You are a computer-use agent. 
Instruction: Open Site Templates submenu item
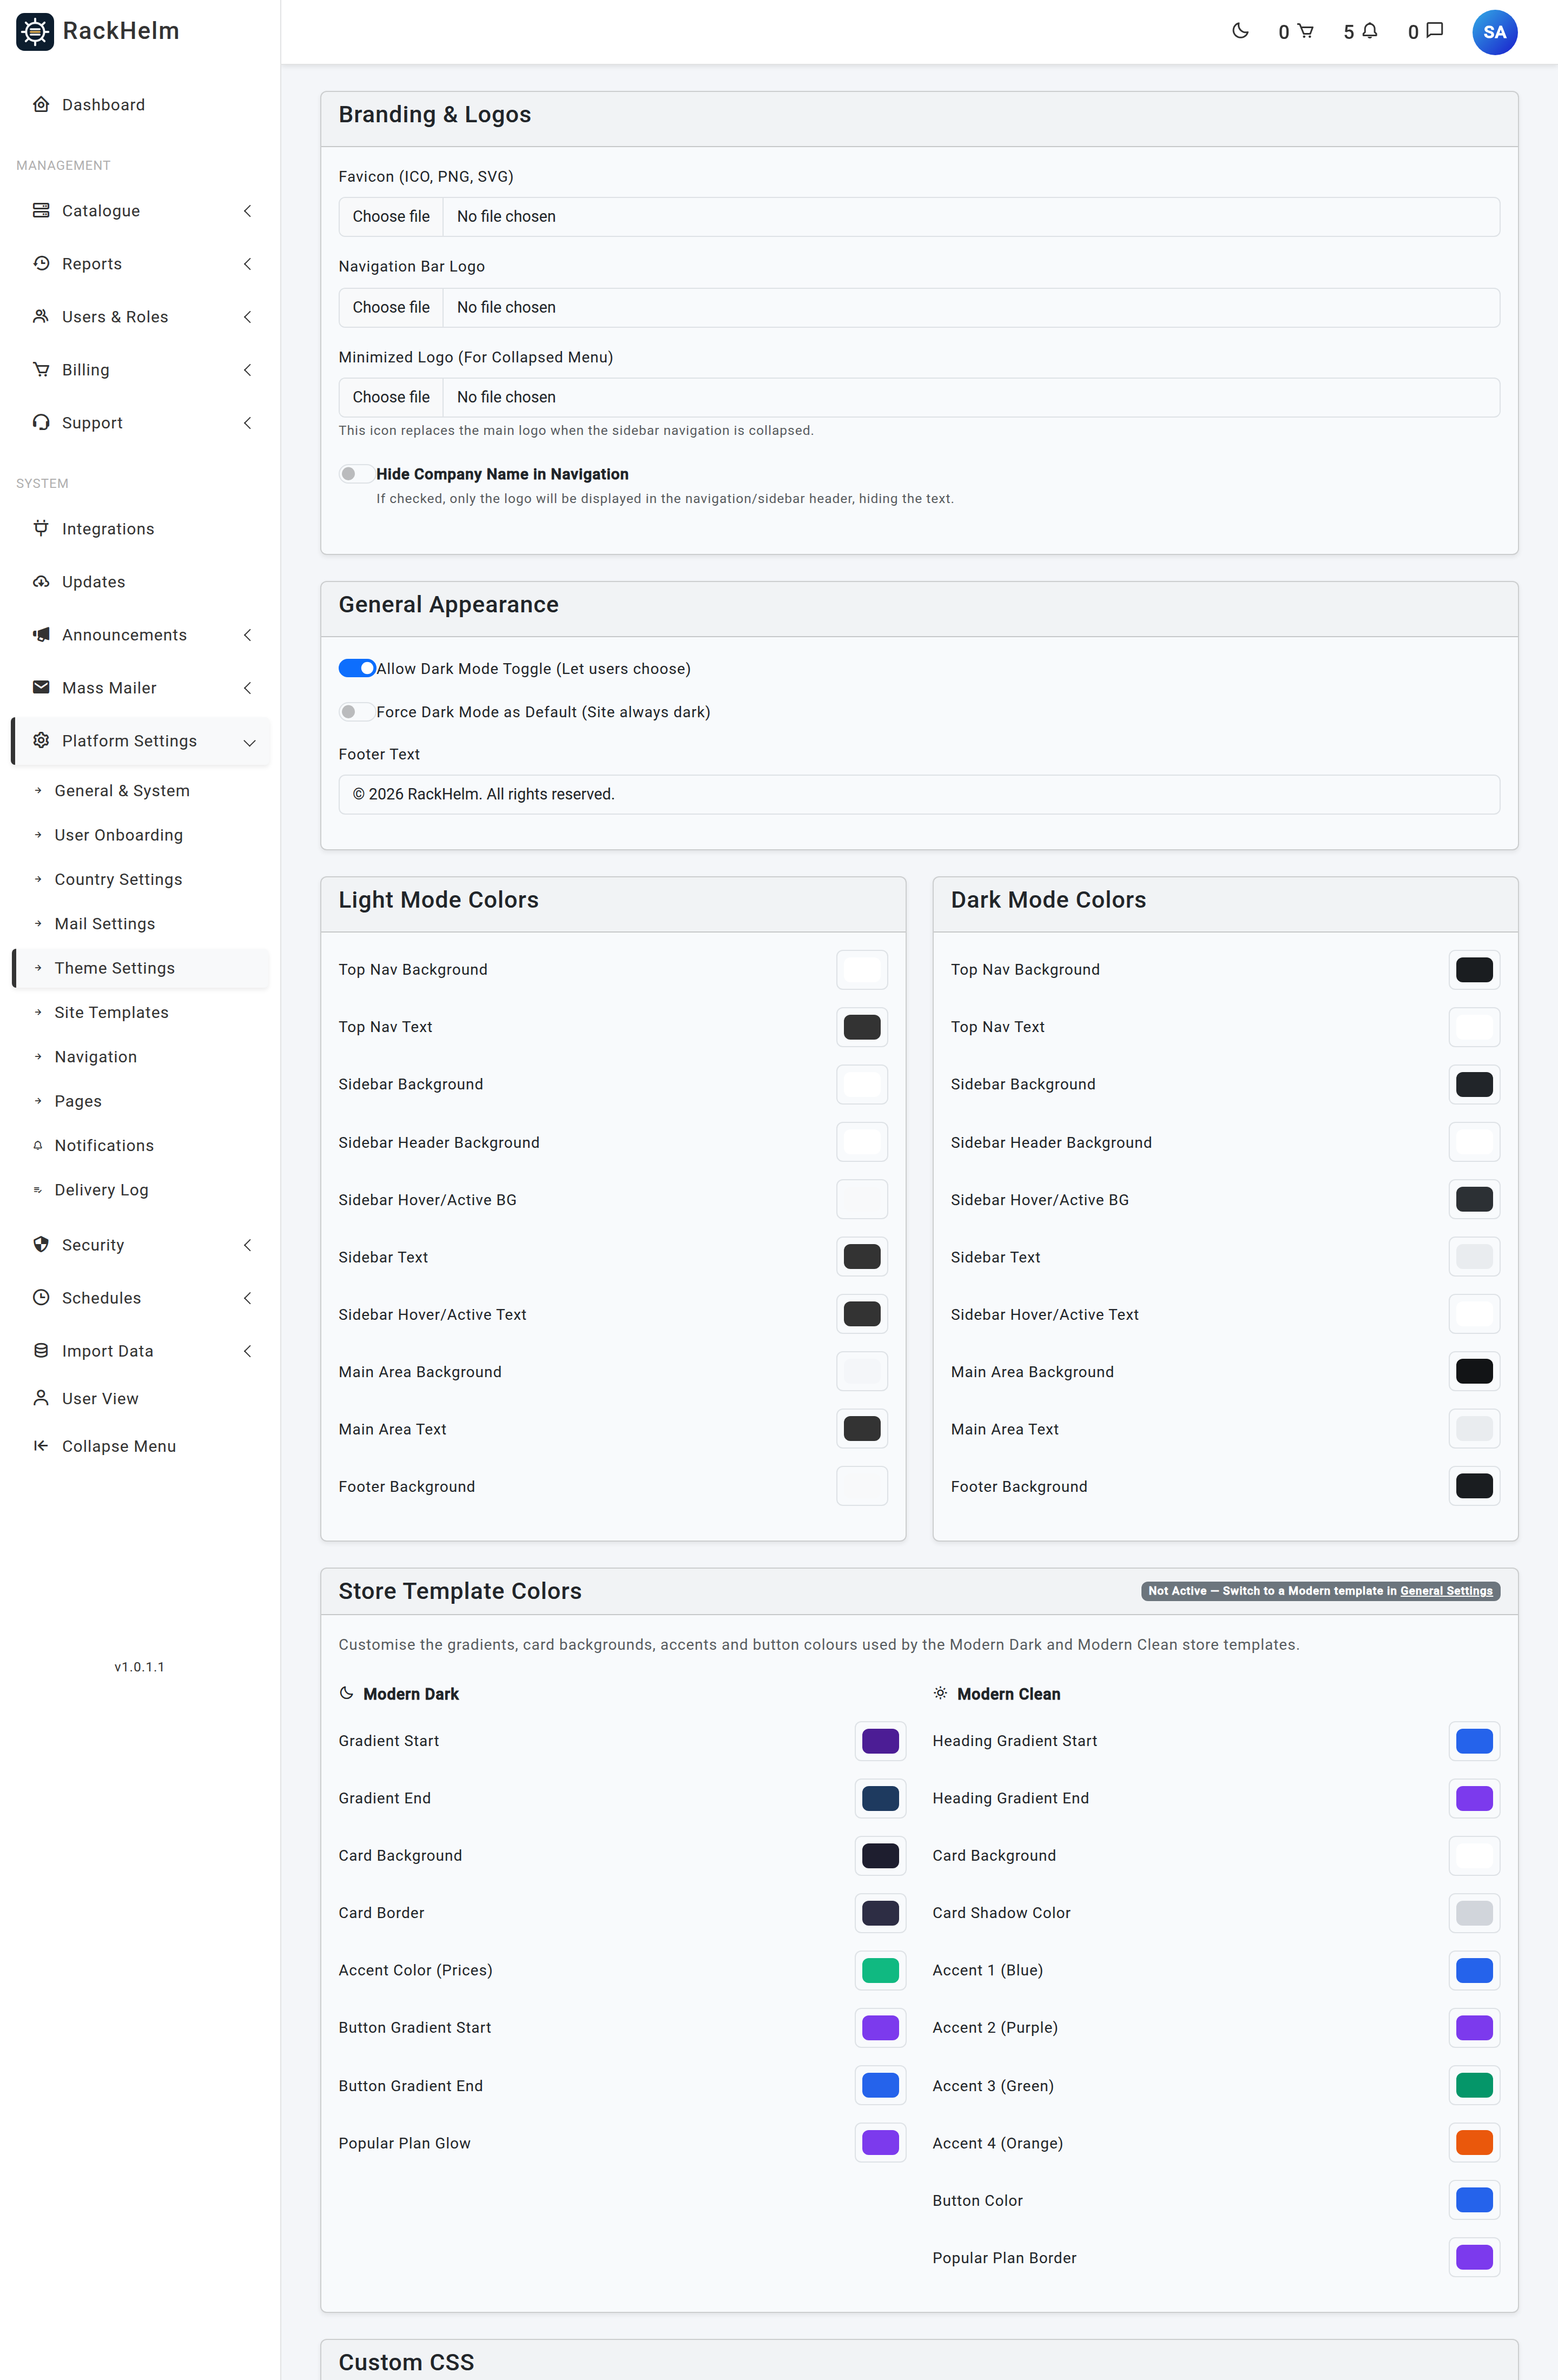tap(140, 1013)
